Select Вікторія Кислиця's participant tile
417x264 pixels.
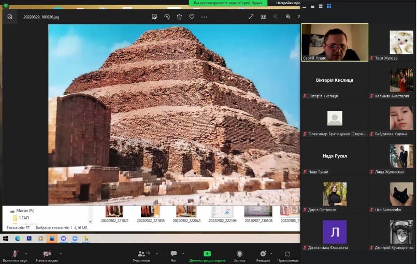[x=335, y=81]
